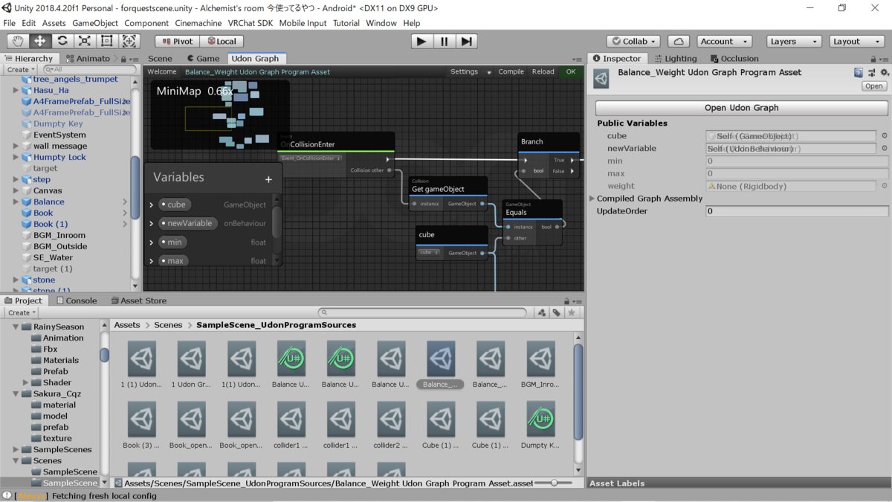Select the 1 Udon Gr... asset thumbnail
This screenshot has height=502, width=892.
tap(192, 364)
